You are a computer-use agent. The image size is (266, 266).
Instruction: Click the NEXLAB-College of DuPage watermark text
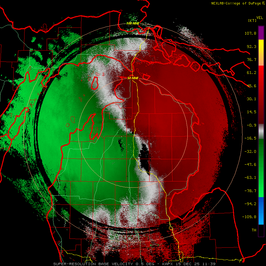pyautogui.click(x=238, y=3)
